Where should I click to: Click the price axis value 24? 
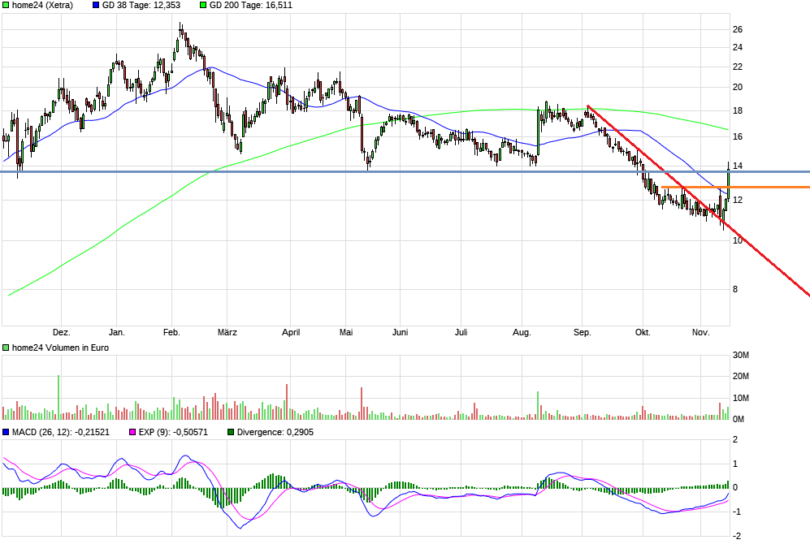tap(738, 47)
